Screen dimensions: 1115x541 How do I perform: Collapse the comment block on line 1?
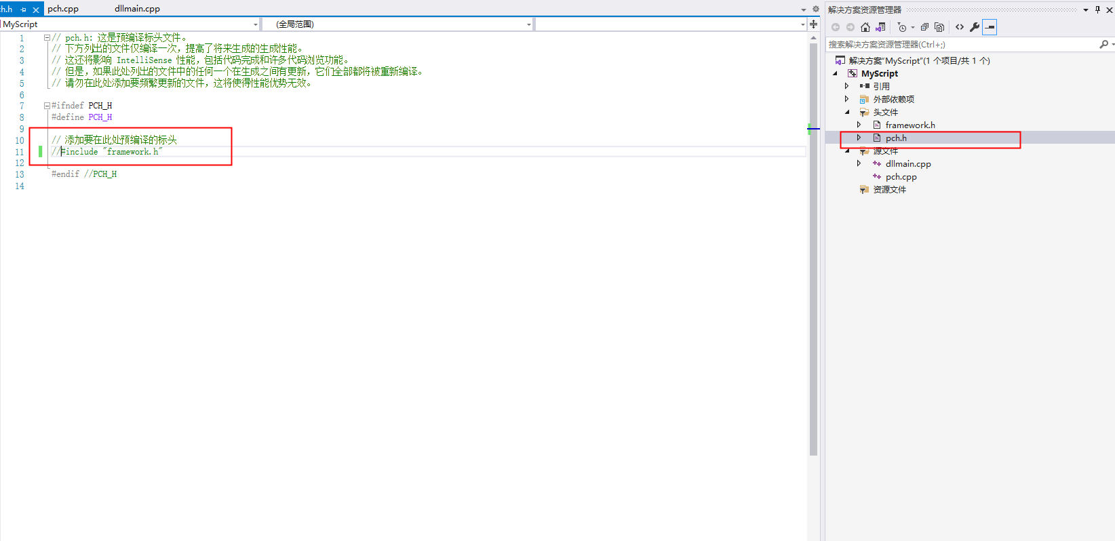pos(47,38)
